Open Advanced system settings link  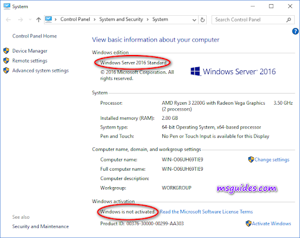click(x=40, y=71)
